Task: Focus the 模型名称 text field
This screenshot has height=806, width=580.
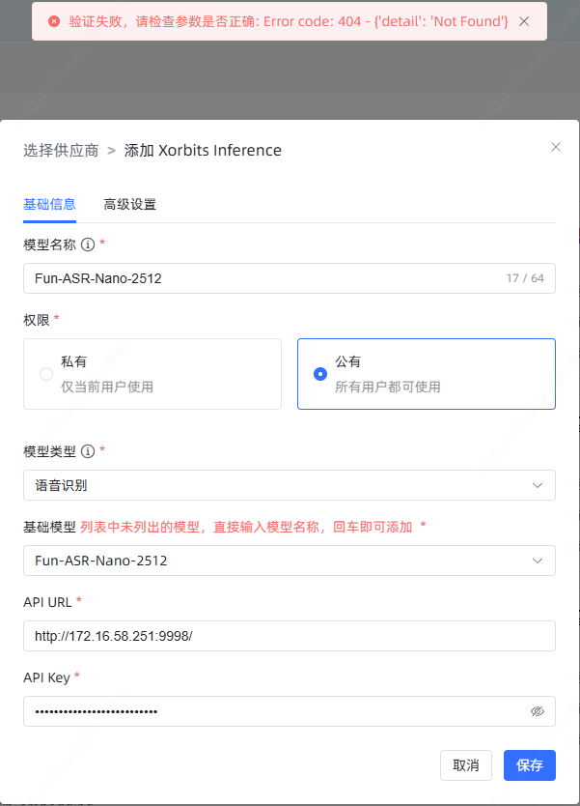Action: [x=261, y=278]
